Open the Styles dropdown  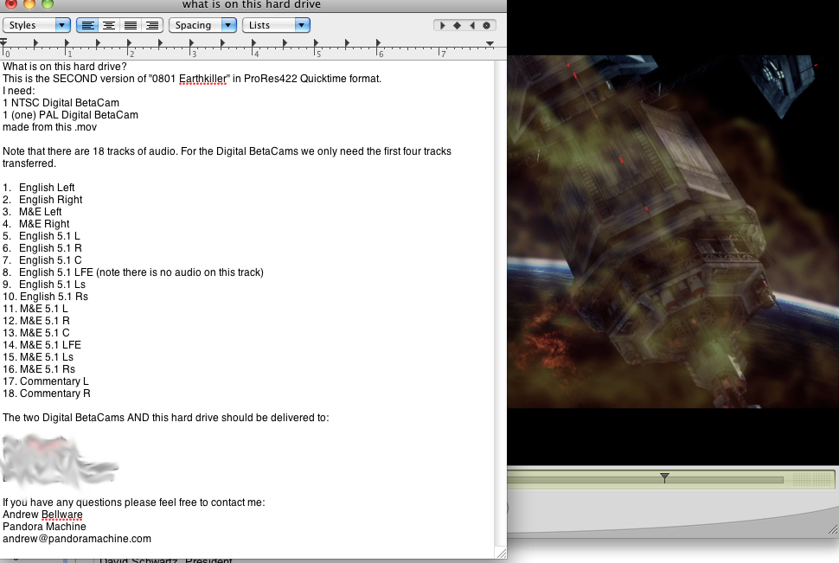click(x=37, y=25)
